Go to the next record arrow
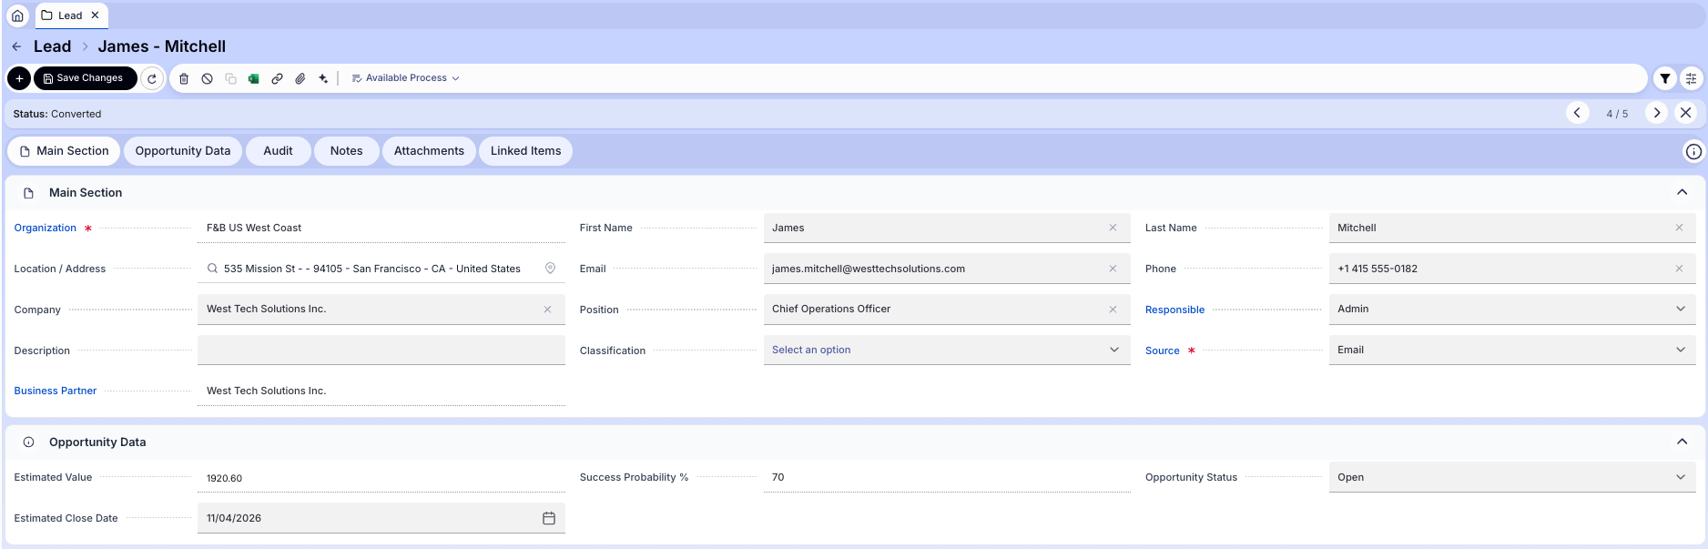Viewport: 1708px width, 549px height. click(1656, 113)
